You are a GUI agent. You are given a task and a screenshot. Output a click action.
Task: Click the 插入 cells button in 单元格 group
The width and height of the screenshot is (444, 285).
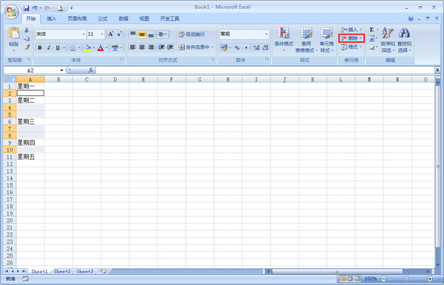coord(351,30)
